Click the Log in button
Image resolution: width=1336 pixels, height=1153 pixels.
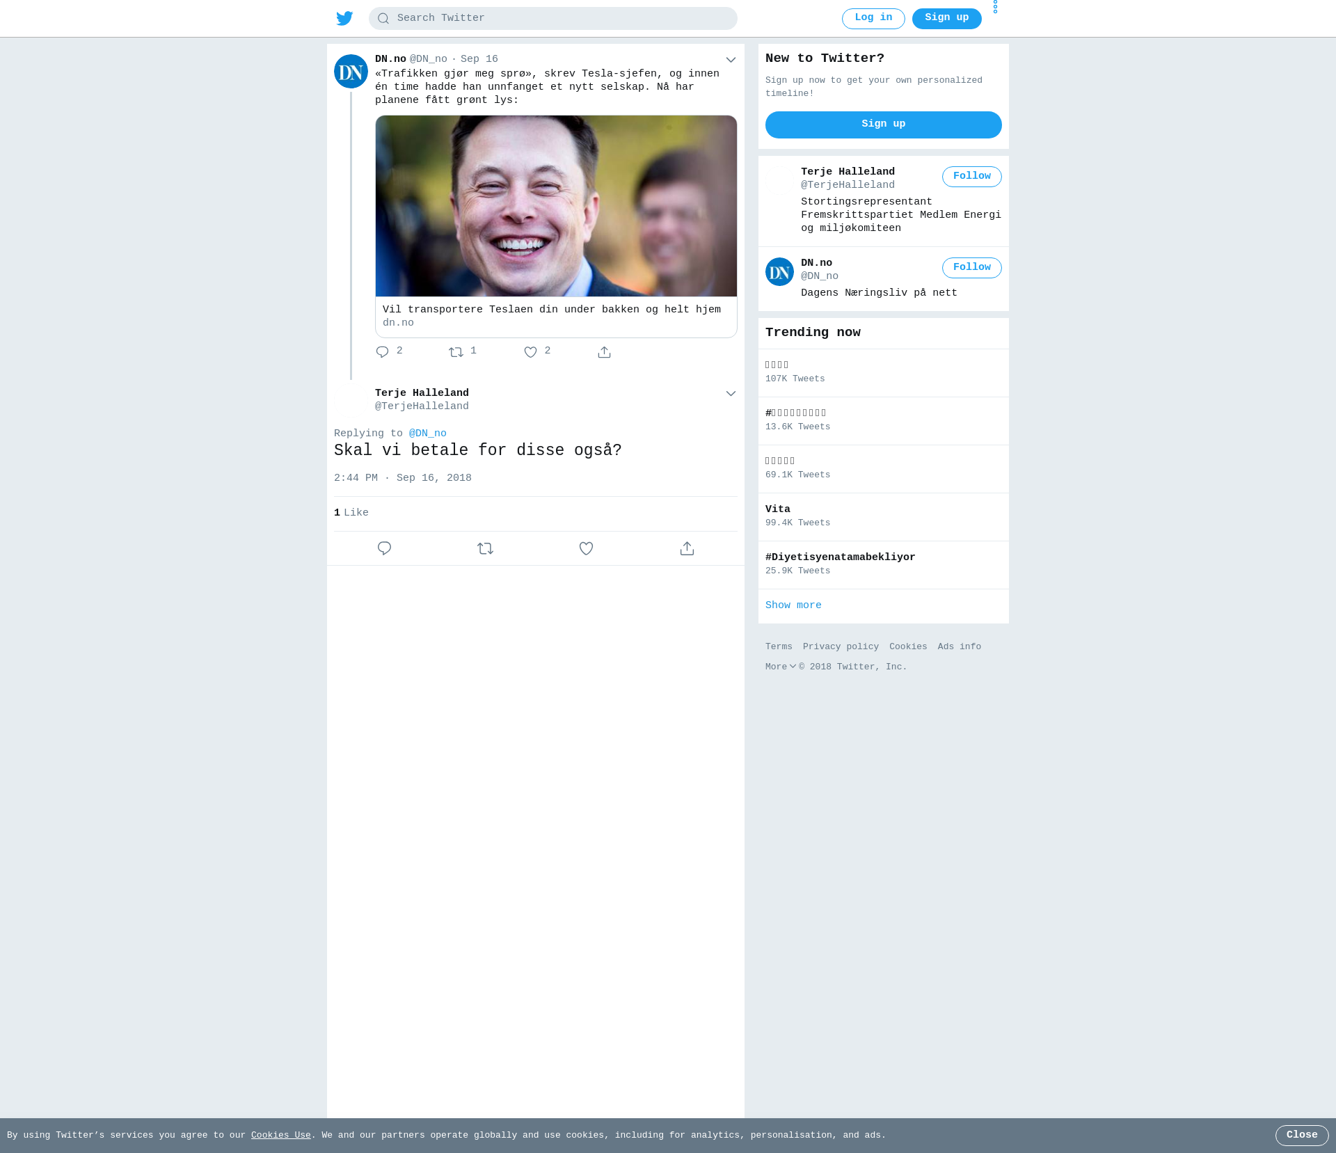(873, 18)
